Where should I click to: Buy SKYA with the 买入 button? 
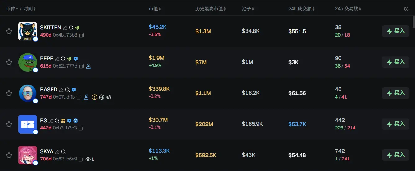click(395, 155)
